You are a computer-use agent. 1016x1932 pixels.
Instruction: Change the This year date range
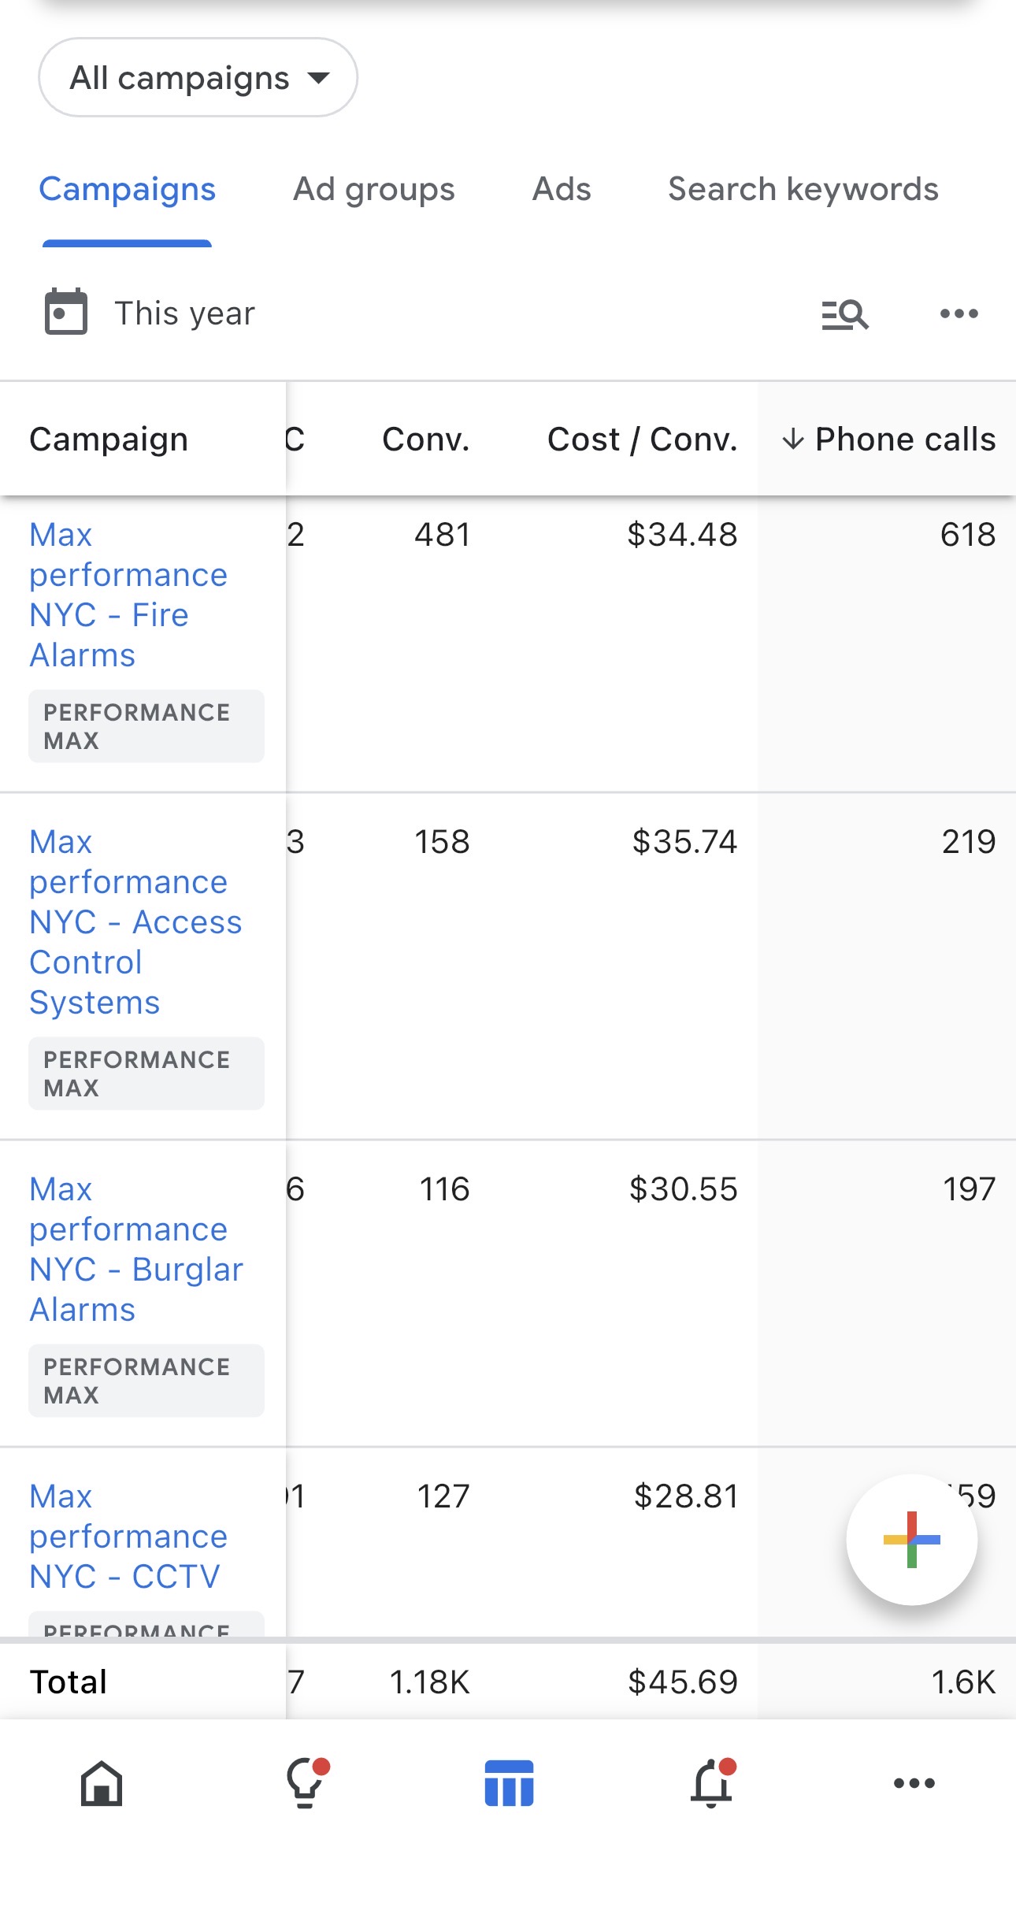tap(184, 313)
